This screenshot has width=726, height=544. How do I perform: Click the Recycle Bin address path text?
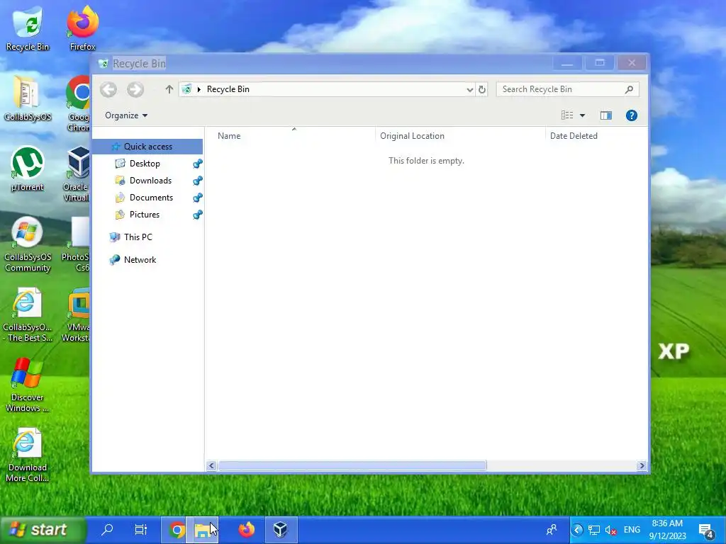228,89
